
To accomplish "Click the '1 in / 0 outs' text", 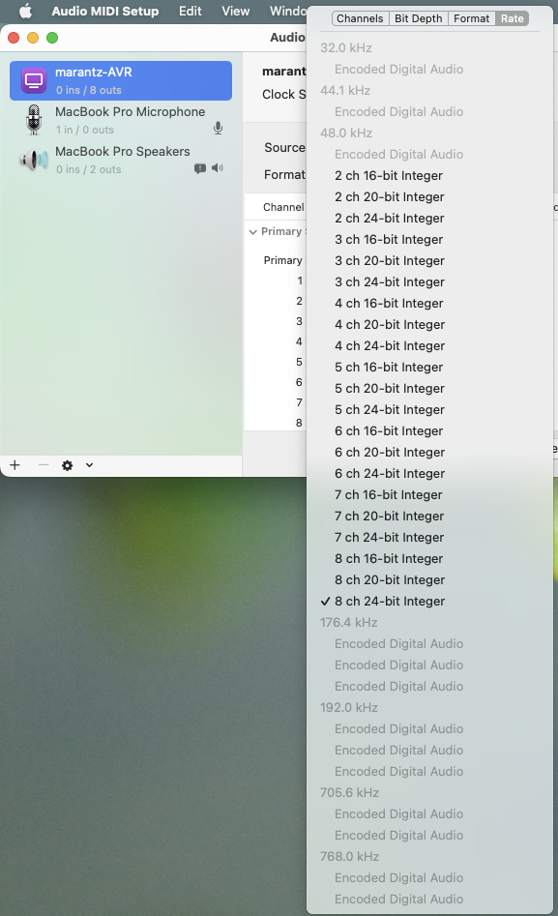I will click(x=85, y=130).
